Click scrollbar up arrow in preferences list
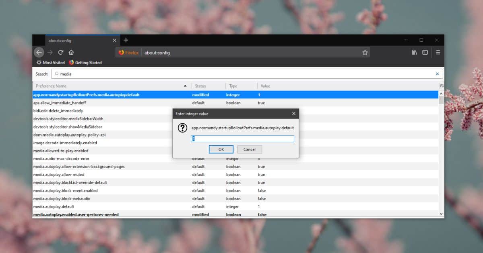Image resolution: width=483 pixels, height=253 pixels. [441, 93]
